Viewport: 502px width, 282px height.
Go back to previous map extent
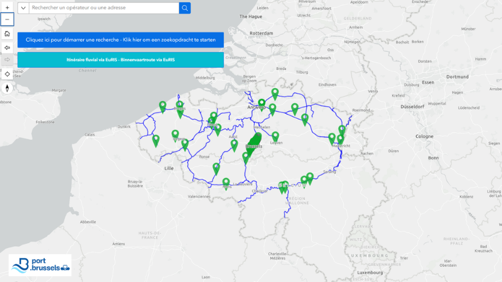pyautogui.click(x=7, y=47)
